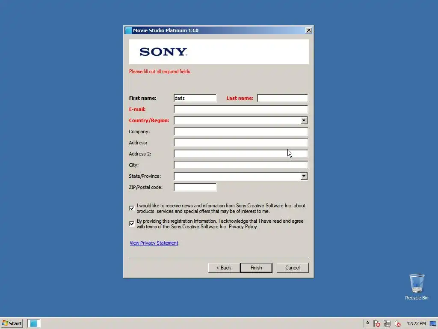
Task: Click the Finish button
Action: (x=256, y=268)
